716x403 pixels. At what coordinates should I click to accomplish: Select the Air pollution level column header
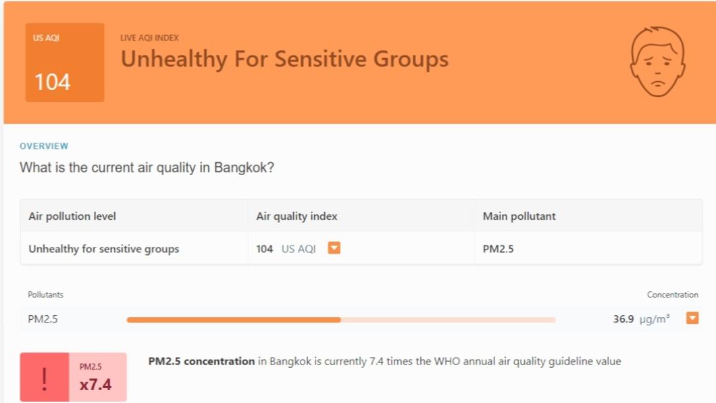pyautogui.click(x=72, y=216)
